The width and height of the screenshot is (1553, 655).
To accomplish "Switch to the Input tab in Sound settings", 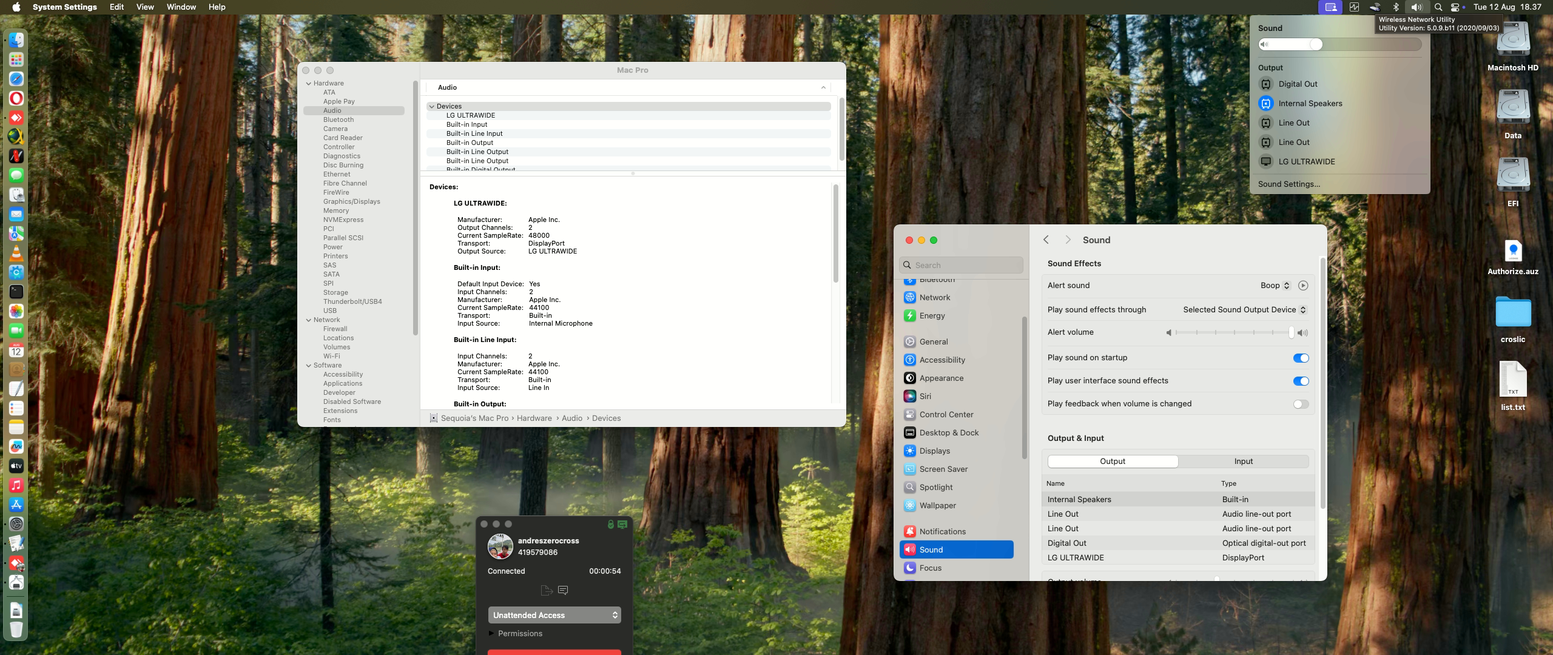I will pos(1244,462).
